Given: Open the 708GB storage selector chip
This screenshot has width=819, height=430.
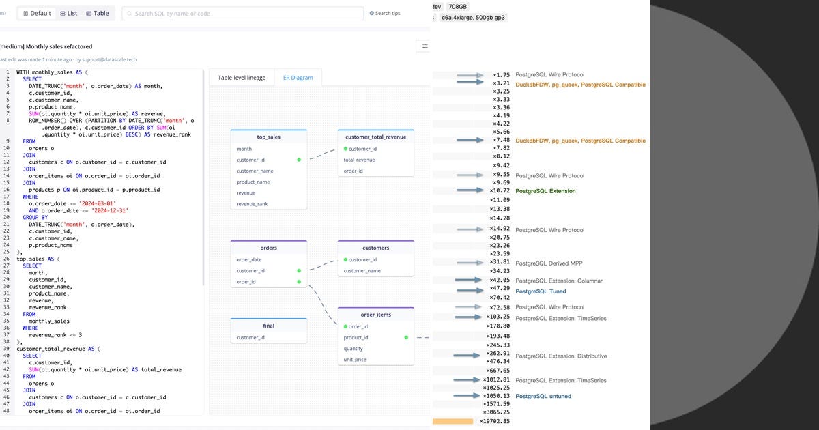Looking at the screenshot, I should [457, 6].
